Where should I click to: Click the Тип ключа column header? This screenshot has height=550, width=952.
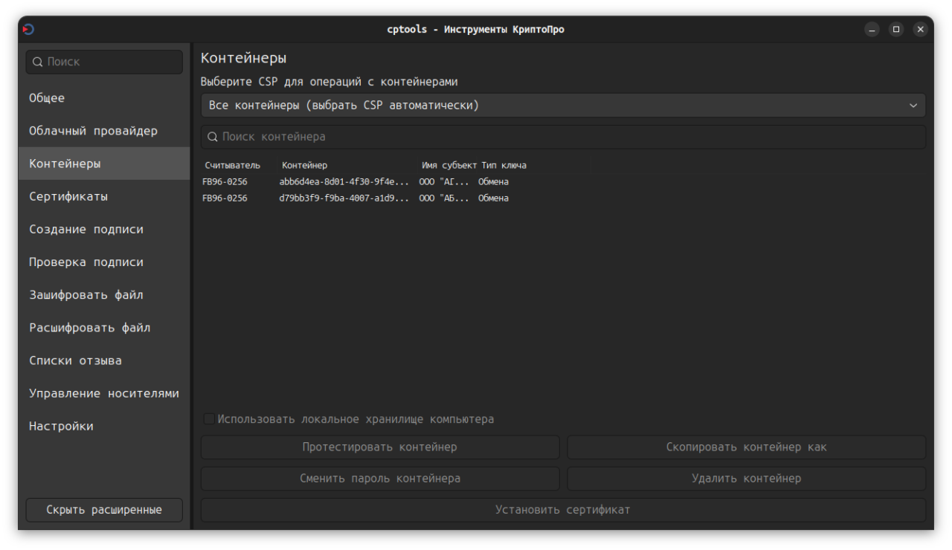coord(504,165)
